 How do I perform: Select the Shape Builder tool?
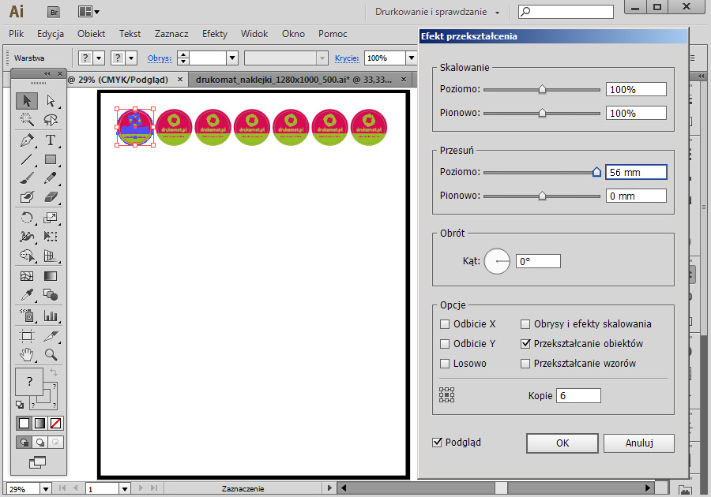(27, 256)
